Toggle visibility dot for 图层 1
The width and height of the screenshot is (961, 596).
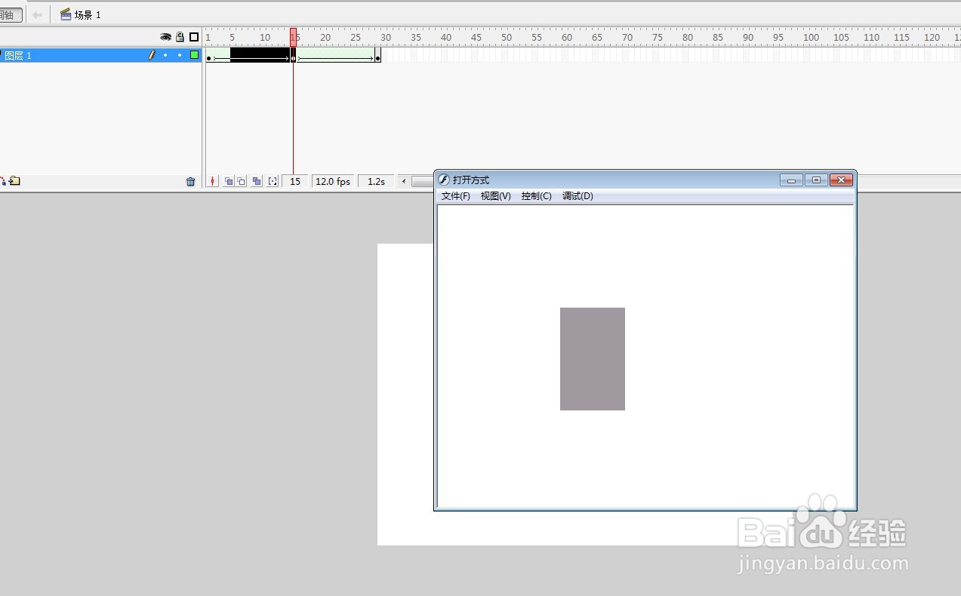165,55
